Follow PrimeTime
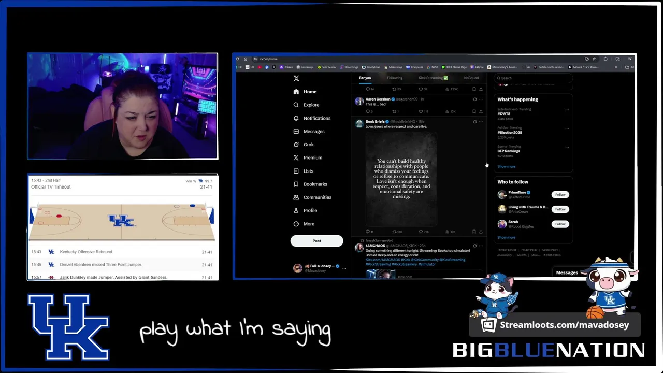Screen dimensions: 663x373 560,195
